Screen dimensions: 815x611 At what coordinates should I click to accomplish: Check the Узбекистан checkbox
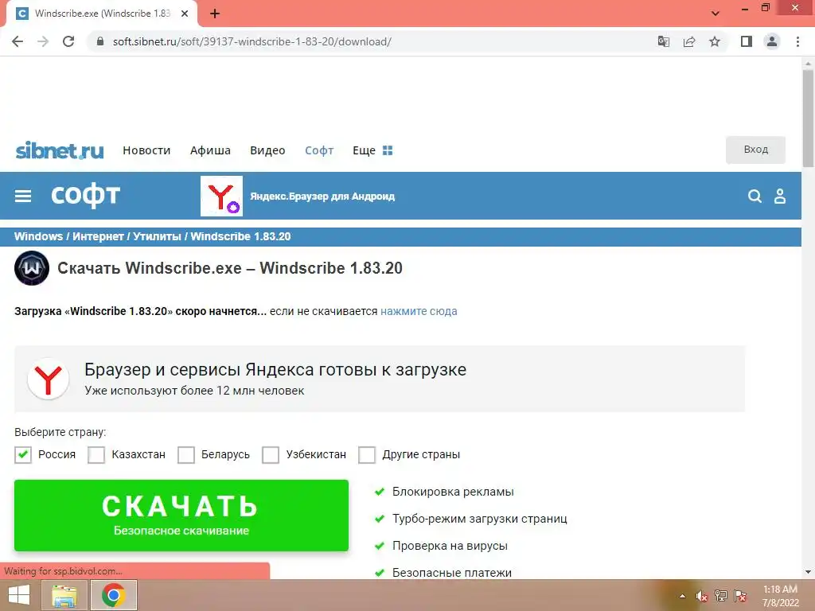(271, 454)
